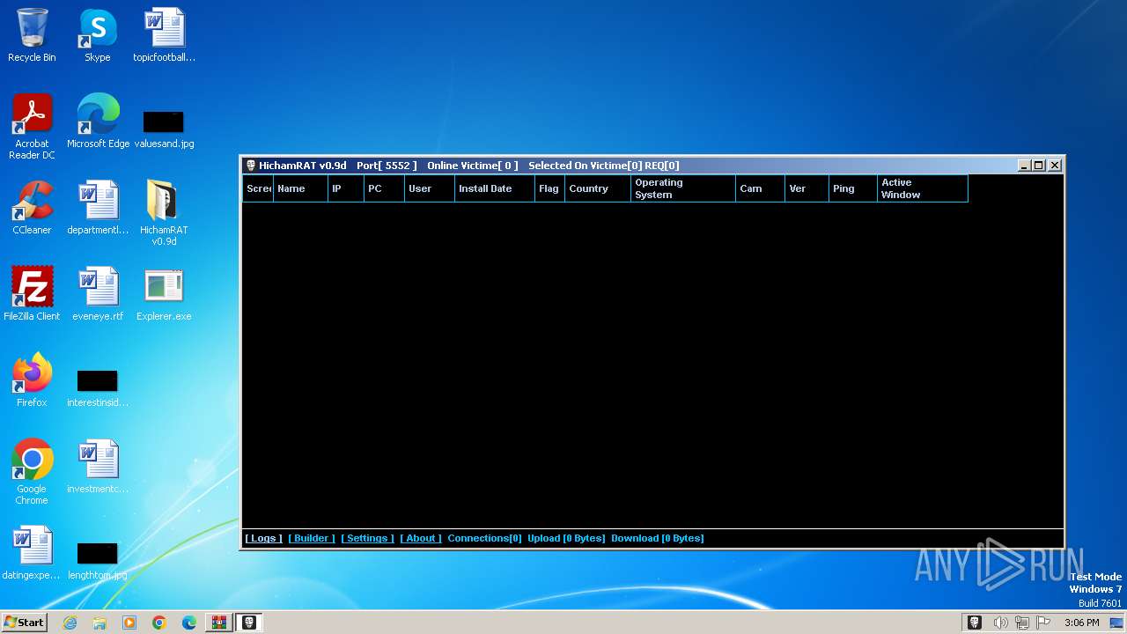
Task: Click the HichamRAT taskbar button
Action: [249, 623]
